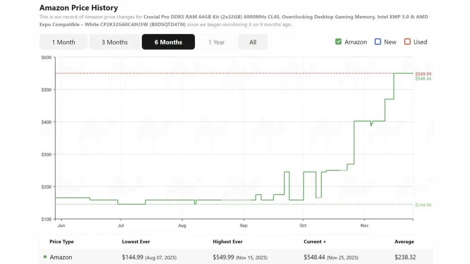Click the $144.99 lowest price chart label
The height and width of the screenshot is (264, 470).
[x=423, y=205]
